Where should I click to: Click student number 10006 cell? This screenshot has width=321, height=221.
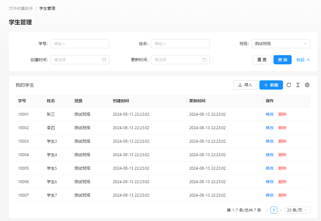[x=23, y=182]
